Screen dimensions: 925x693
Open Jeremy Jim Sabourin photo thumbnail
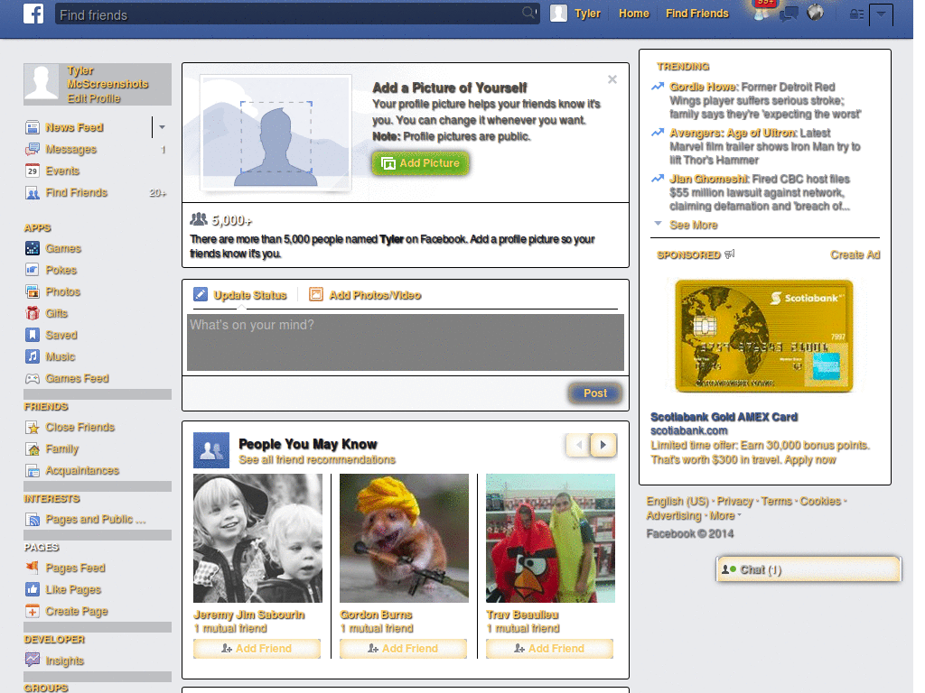pos(257,538)
